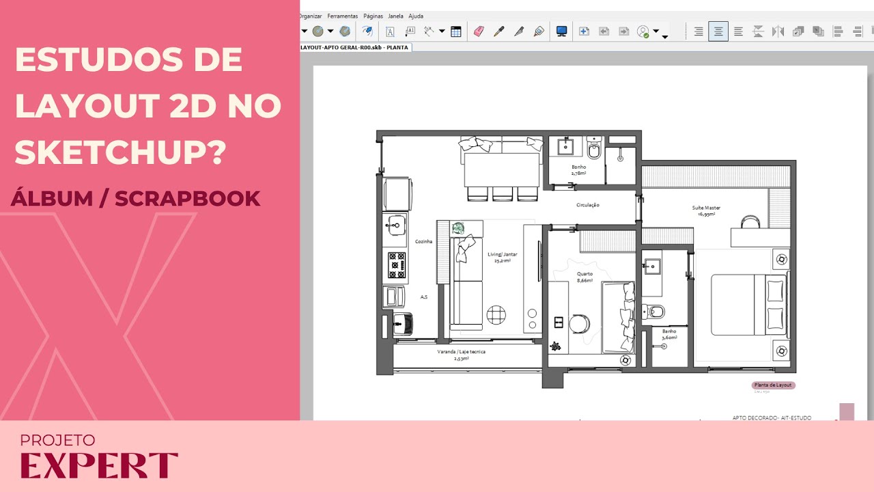This screenshot has height=492, width=874.
Task: Select the Suíte Master room label
Action: pos(706,210)
